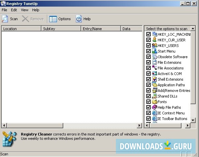Click the bold 'Registry Cleaner' description text
Screen dimensions: 199x157
(36, 134)
